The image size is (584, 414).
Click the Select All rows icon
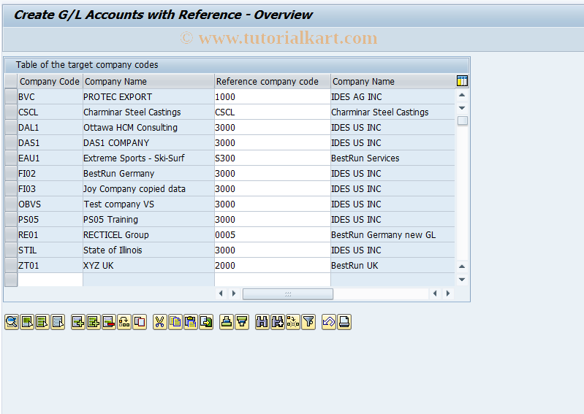27,322
